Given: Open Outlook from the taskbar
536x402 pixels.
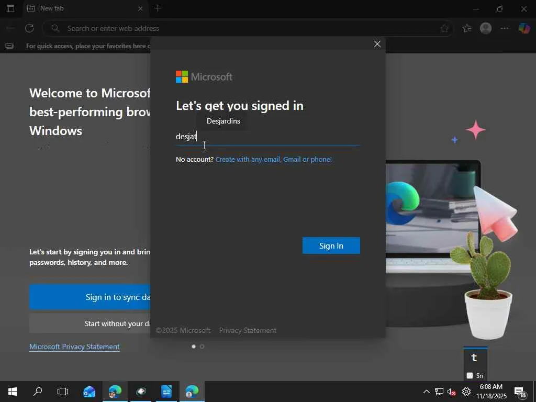Looking at the screenshot, I should point(89,392).
